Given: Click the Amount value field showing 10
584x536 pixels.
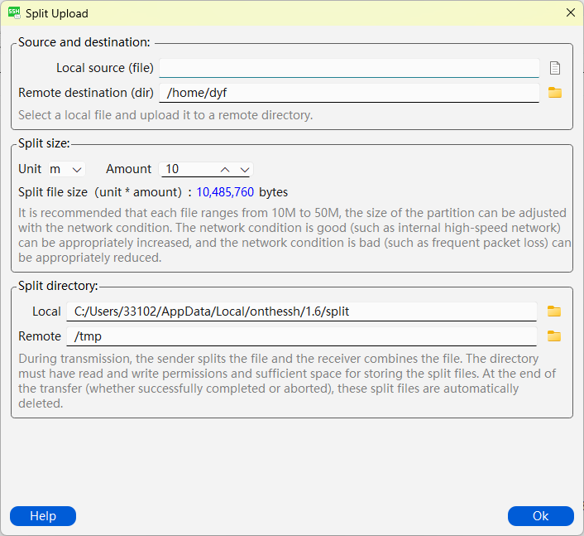Looking at the screenshot, I should coord(188,169).
